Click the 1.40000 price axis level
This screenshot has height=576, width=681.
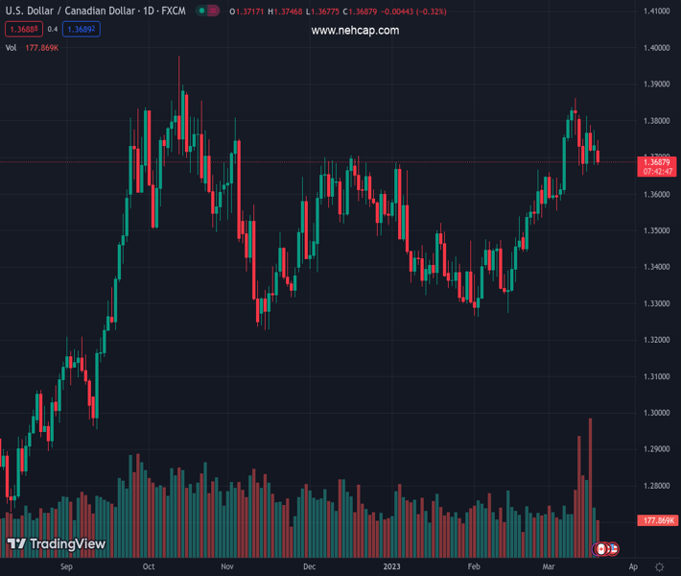click(x=656, y=47)
